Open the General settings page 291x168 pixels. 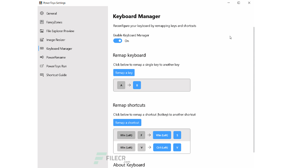pyautogui.click(x=73, y=13)
